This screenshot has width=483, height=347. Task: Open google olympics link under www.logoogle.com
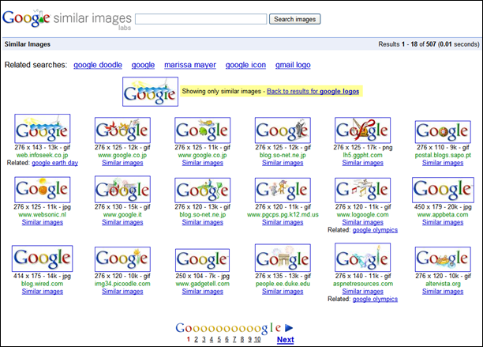click(x=375, y=230)
